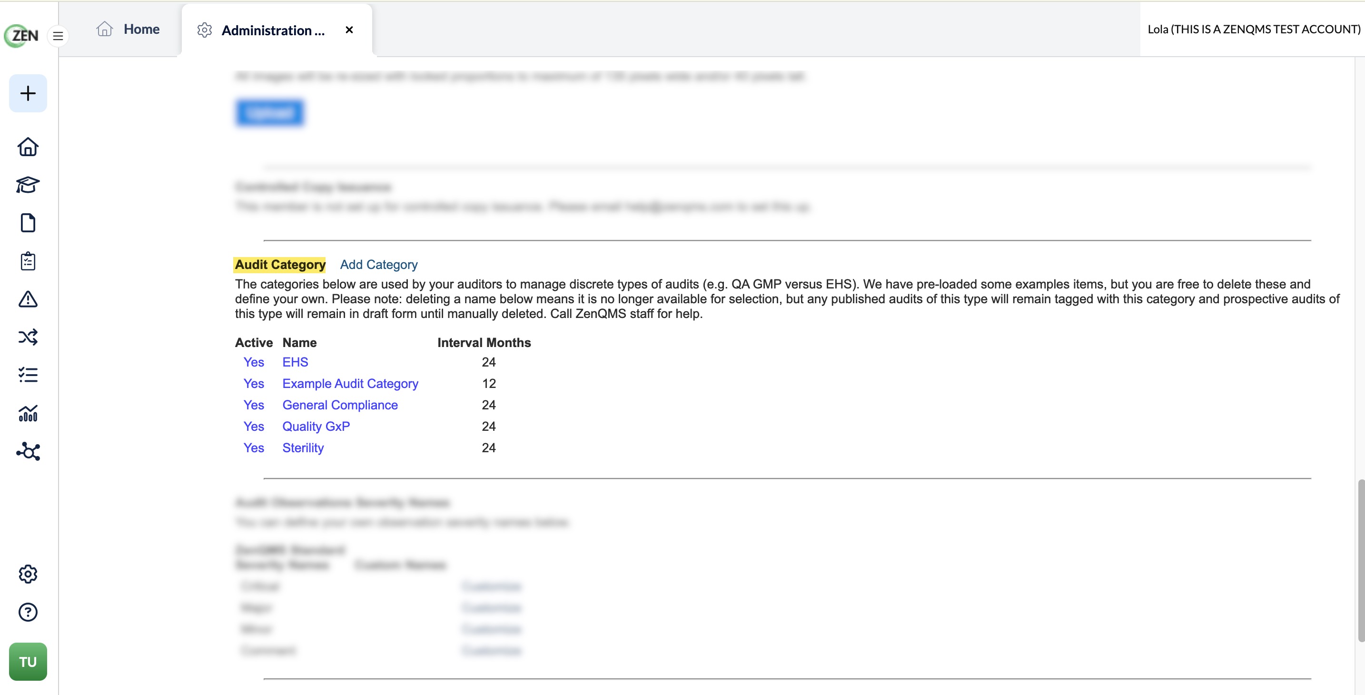Click the blurred blue Upload button
1365x695 pixels.
[x=270, y=112]
